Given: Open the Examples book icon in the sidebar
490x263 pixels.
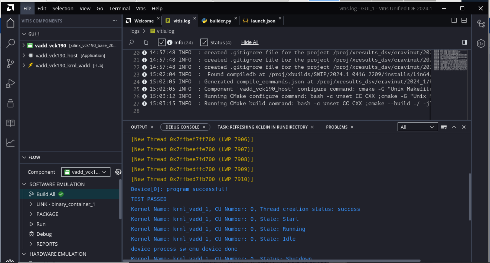Looking at the screenshot, I should pyautogui.click(x=10, y=123).
